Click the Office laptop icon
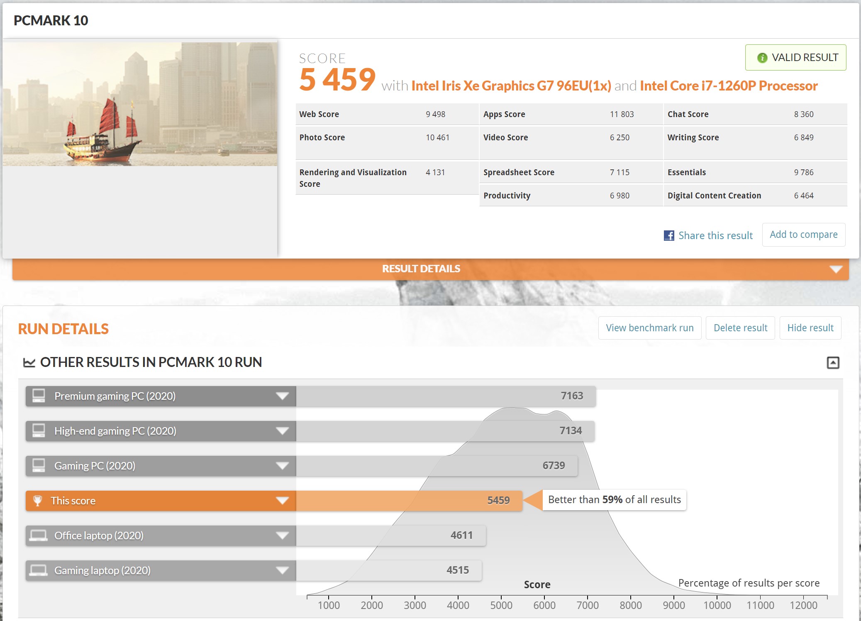Image resolution: width=861 pixels, height=621 pixels. pos(38,535)
